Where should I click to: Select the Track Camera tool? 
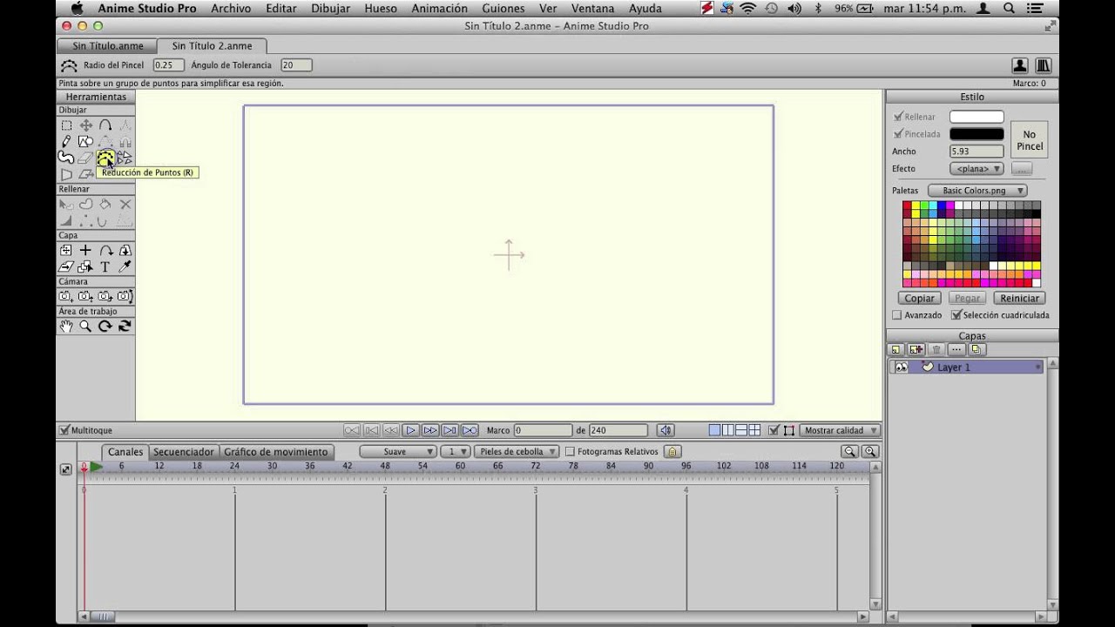(66, 296)
